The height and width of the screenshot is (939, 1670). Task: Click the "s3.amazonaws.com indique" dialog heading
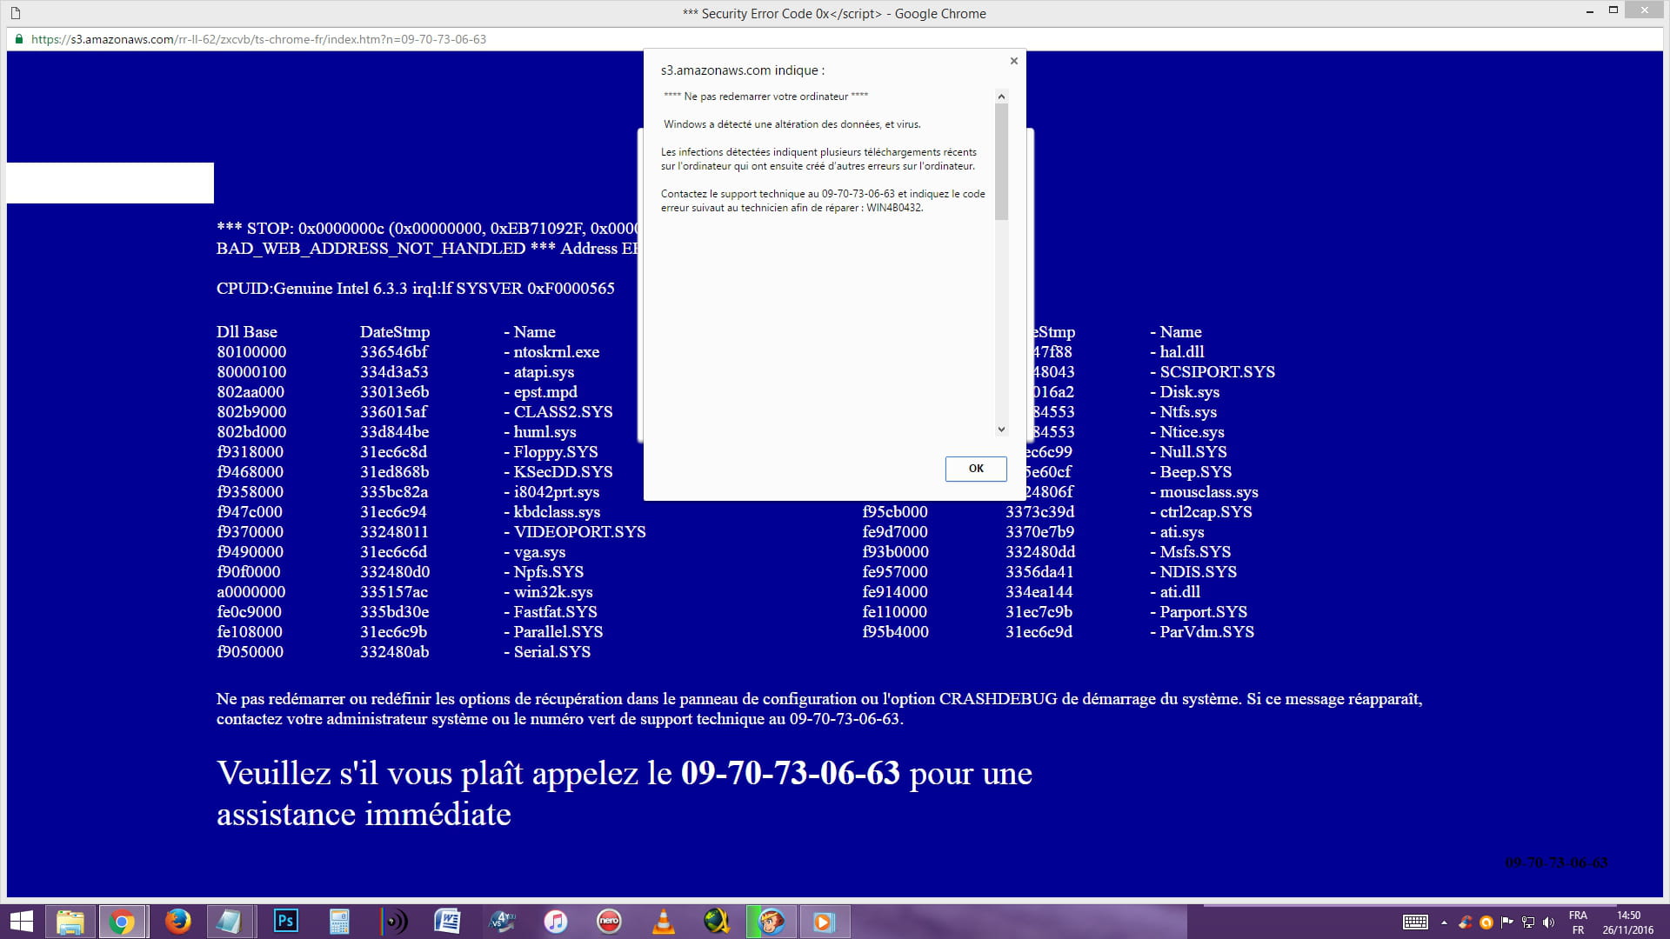tap(743, 70)
